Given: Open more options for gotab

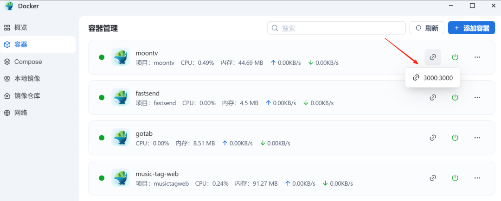Looking at the screenshot, I should [477, 138].
